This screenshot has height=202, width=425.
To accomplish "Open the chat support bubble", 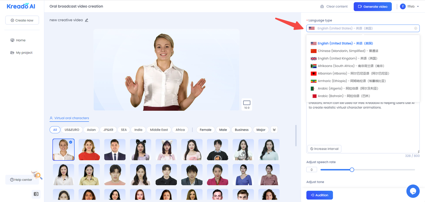I will pyautogui.click(x=413, y=191).
